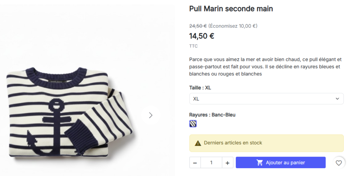Image resolution: width=351 pixels, height=176 pixels.
Task: Click the Économisez 10,00 € savings text
Action: (233, 26)
